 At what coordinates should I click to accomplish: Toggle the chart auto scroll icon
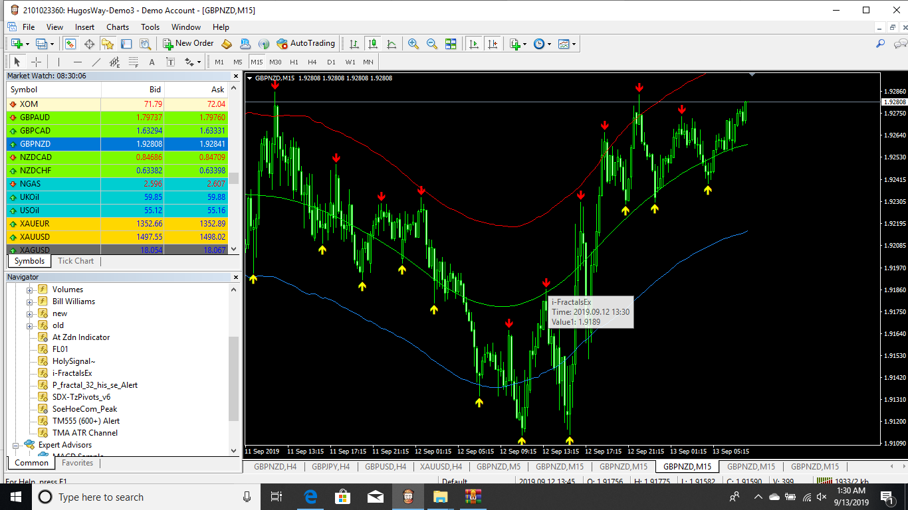click(x=474, y=44)
